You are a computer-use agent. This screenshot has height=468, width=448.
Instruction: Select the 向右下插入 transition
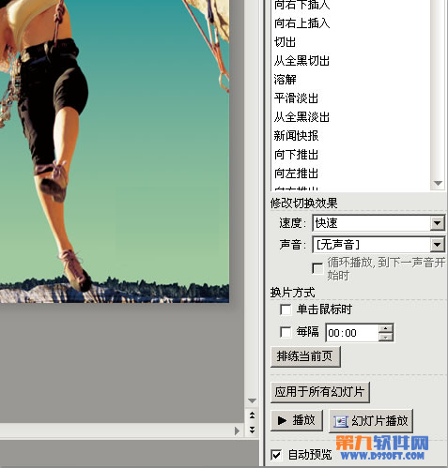[x=301, y=5]
